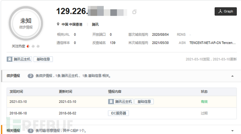The image size is (241, 134).
Task: Click the bookmark icon in the 2021-03-10 table row
Action: coord(111,102)
